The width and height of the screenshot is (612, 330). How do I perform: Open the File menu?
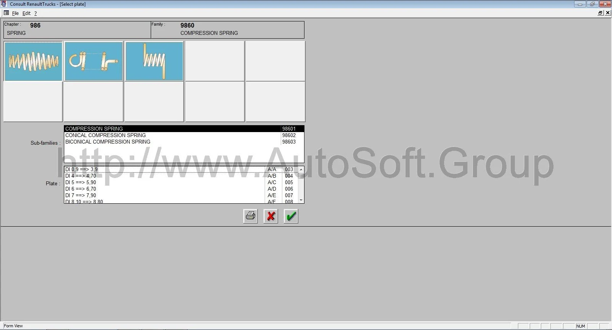[x=15, y=13]
